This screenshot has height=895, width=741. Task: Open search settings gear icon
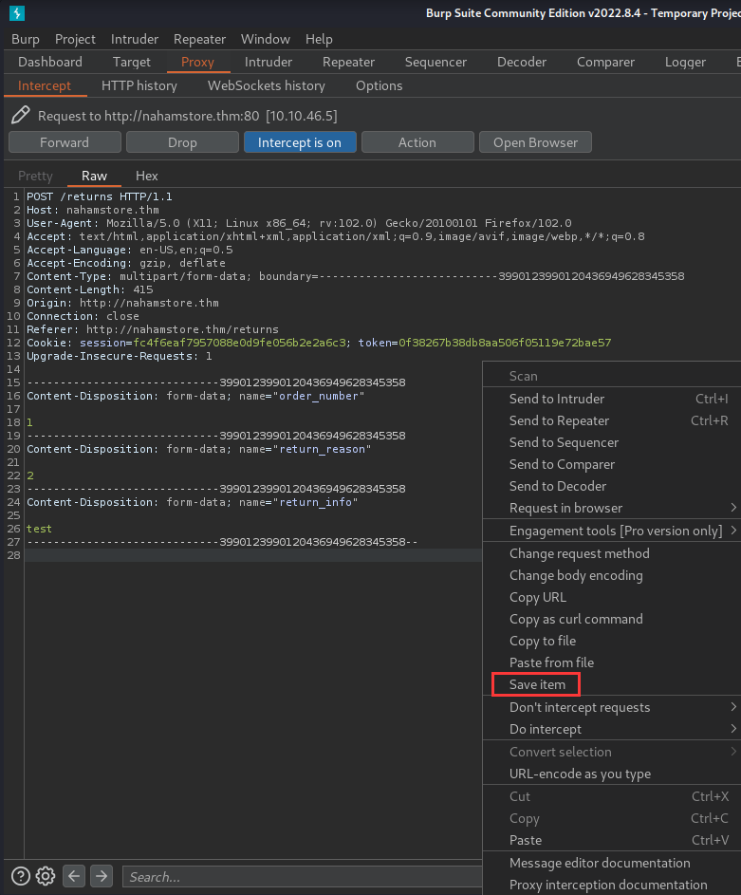[x=46, y=876]
